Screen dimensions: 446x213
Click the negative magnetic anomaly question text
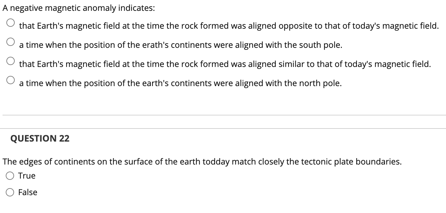tap(78, 8)
